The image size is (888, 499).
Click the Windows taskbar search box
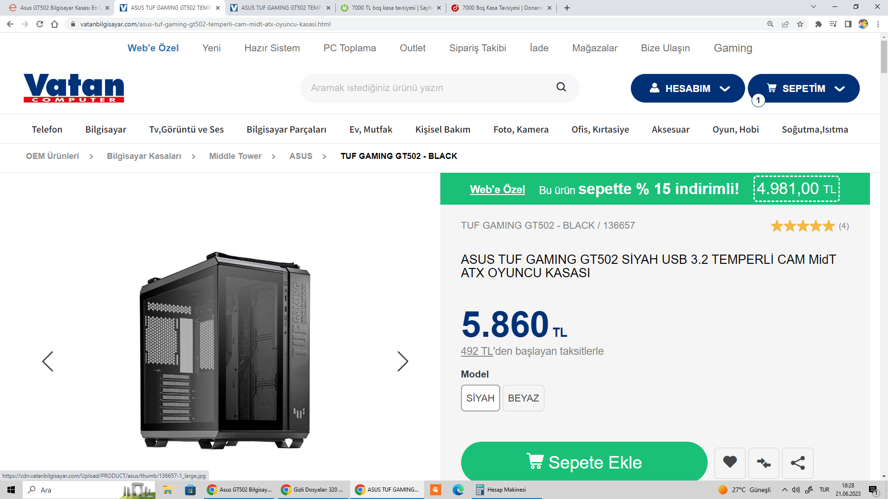click(x=89, y=490)
